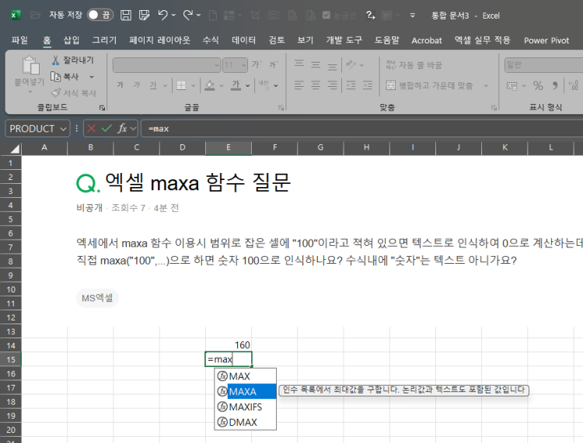This screenshot has height=443, width=583.
Task: Open the number format 일반 combo box
Action: [543, 65]
